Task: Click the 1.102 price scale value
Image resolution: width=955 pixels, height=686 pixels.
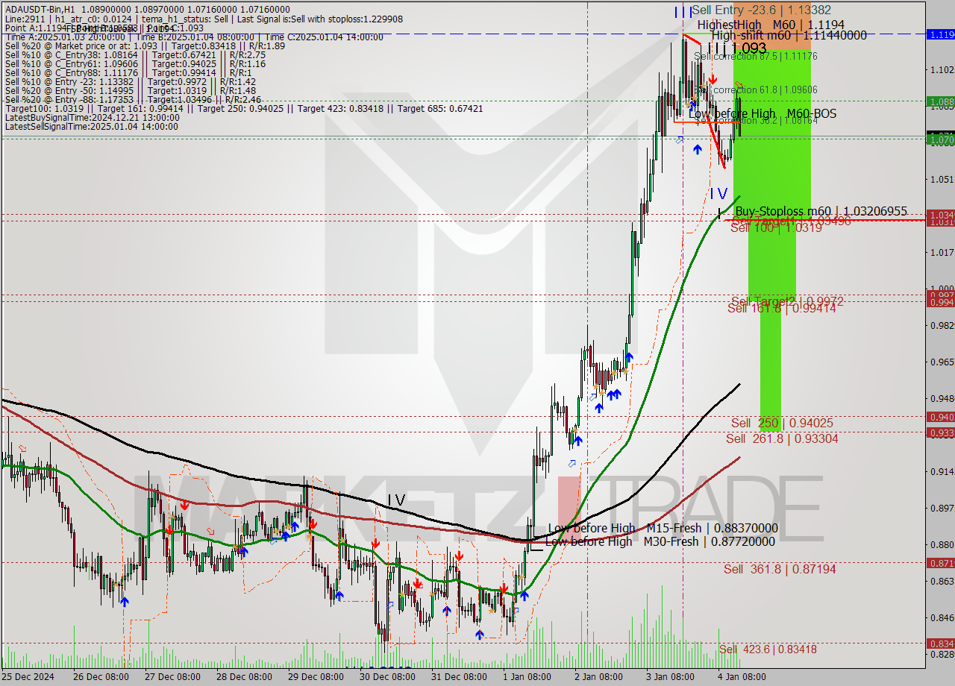Action: (941, 70)
